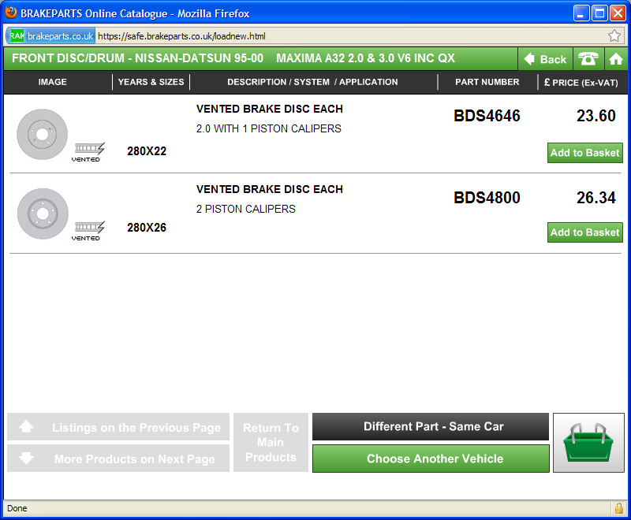Open the green shopping basket

click(588, 443)
